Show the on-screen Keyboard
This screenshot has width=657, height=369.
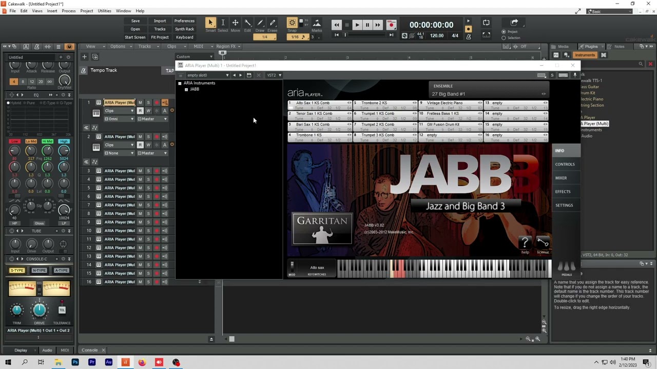[x=184, y=37]
